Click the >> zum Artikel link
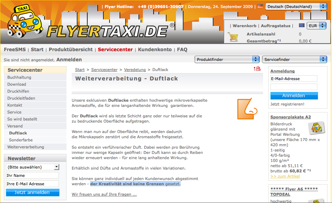Viewport: 332px width, 203px height. pyautogui.click(x=285, y=176)
